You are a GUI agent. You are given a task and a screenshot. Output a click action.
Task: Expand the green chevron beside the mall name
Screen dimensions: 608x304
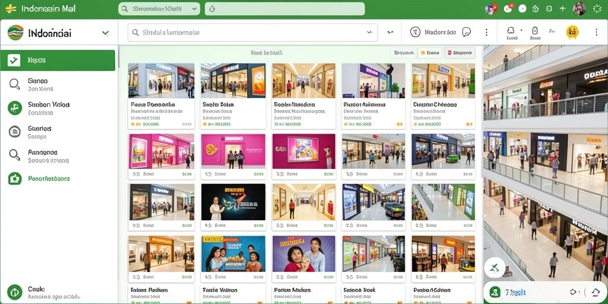pyautogui.click(x=105, y=33)
